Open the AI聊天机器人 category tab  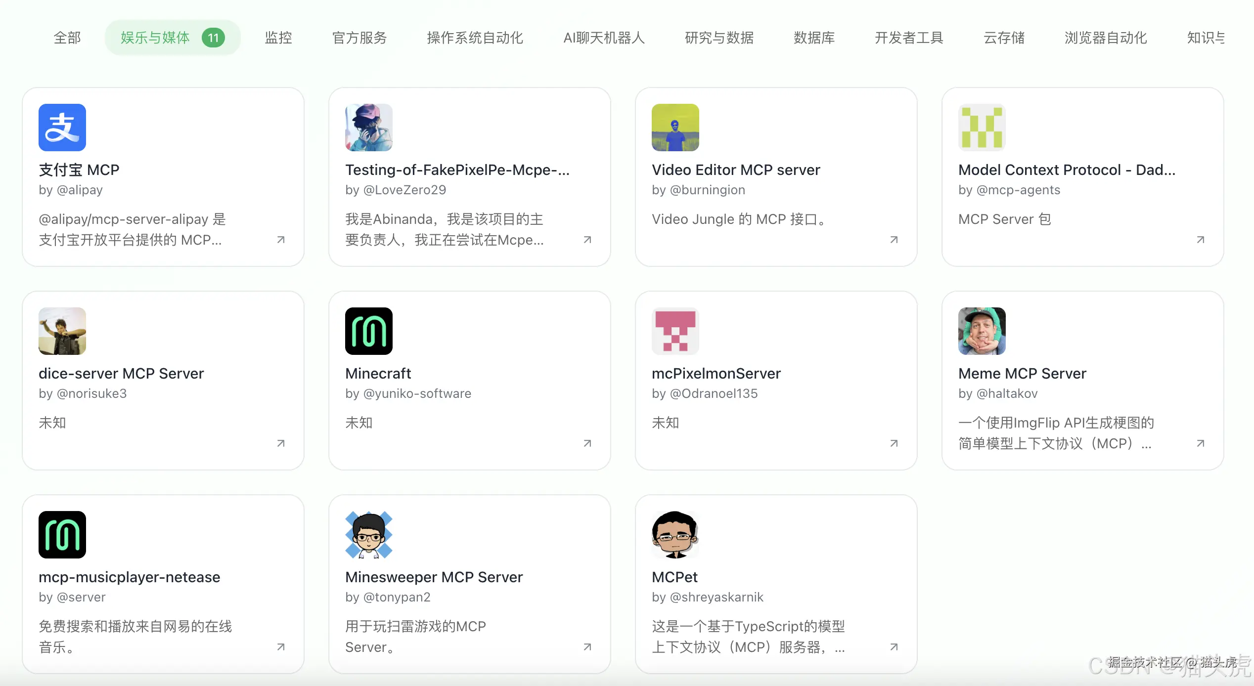[604, 38]
